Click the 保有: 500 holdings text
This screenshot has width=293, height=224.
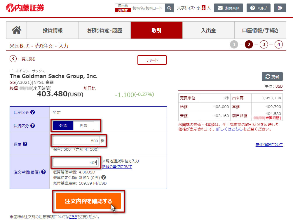(62, 150)
